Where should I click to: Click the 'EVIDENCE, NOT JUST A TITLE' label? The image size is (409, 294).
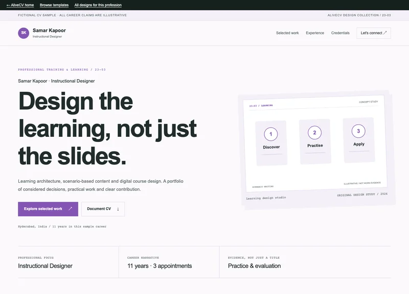254,258
